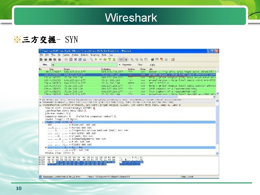
Task: Select the Source port propel-msgsys line
Action: pos(68,108)
